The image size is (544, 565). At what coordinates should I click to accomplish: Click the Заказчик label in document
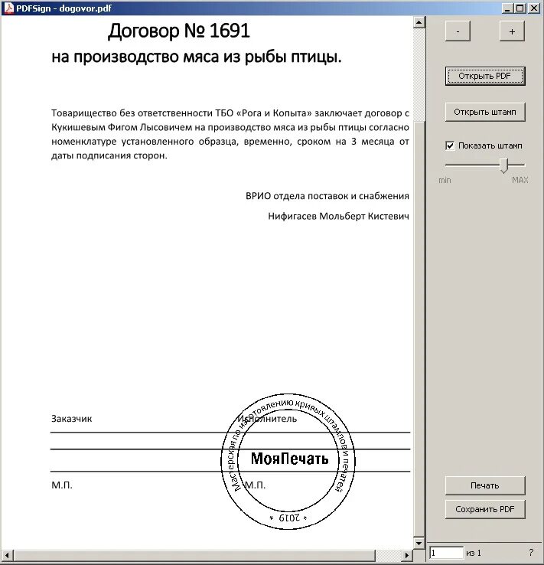[x=71, y=419]
